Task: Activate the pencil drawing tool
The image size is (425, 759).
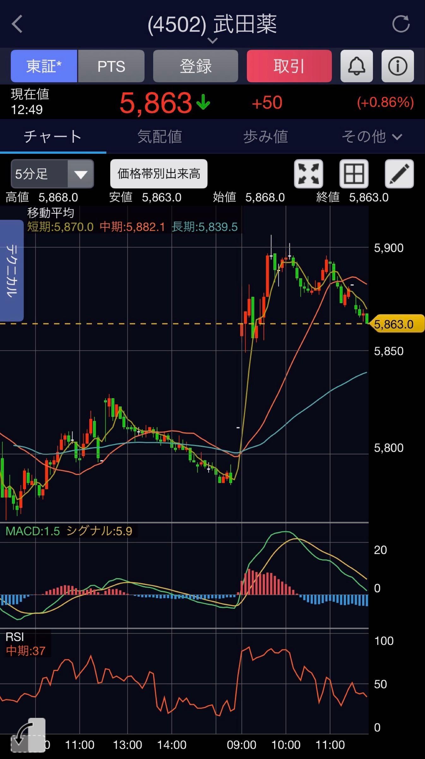Action: (399, 174)
